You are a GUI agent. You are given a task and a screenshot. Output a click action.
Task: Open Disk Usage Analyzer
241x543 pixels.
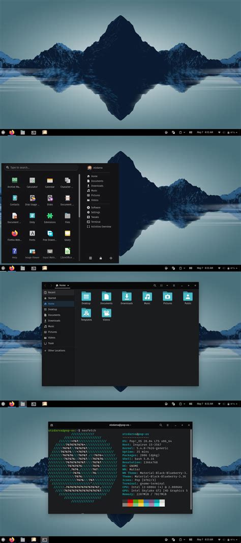tap(32, 200)
